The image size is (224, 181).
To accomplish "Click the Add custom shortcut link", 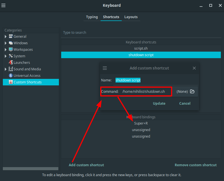I will 86,165.
